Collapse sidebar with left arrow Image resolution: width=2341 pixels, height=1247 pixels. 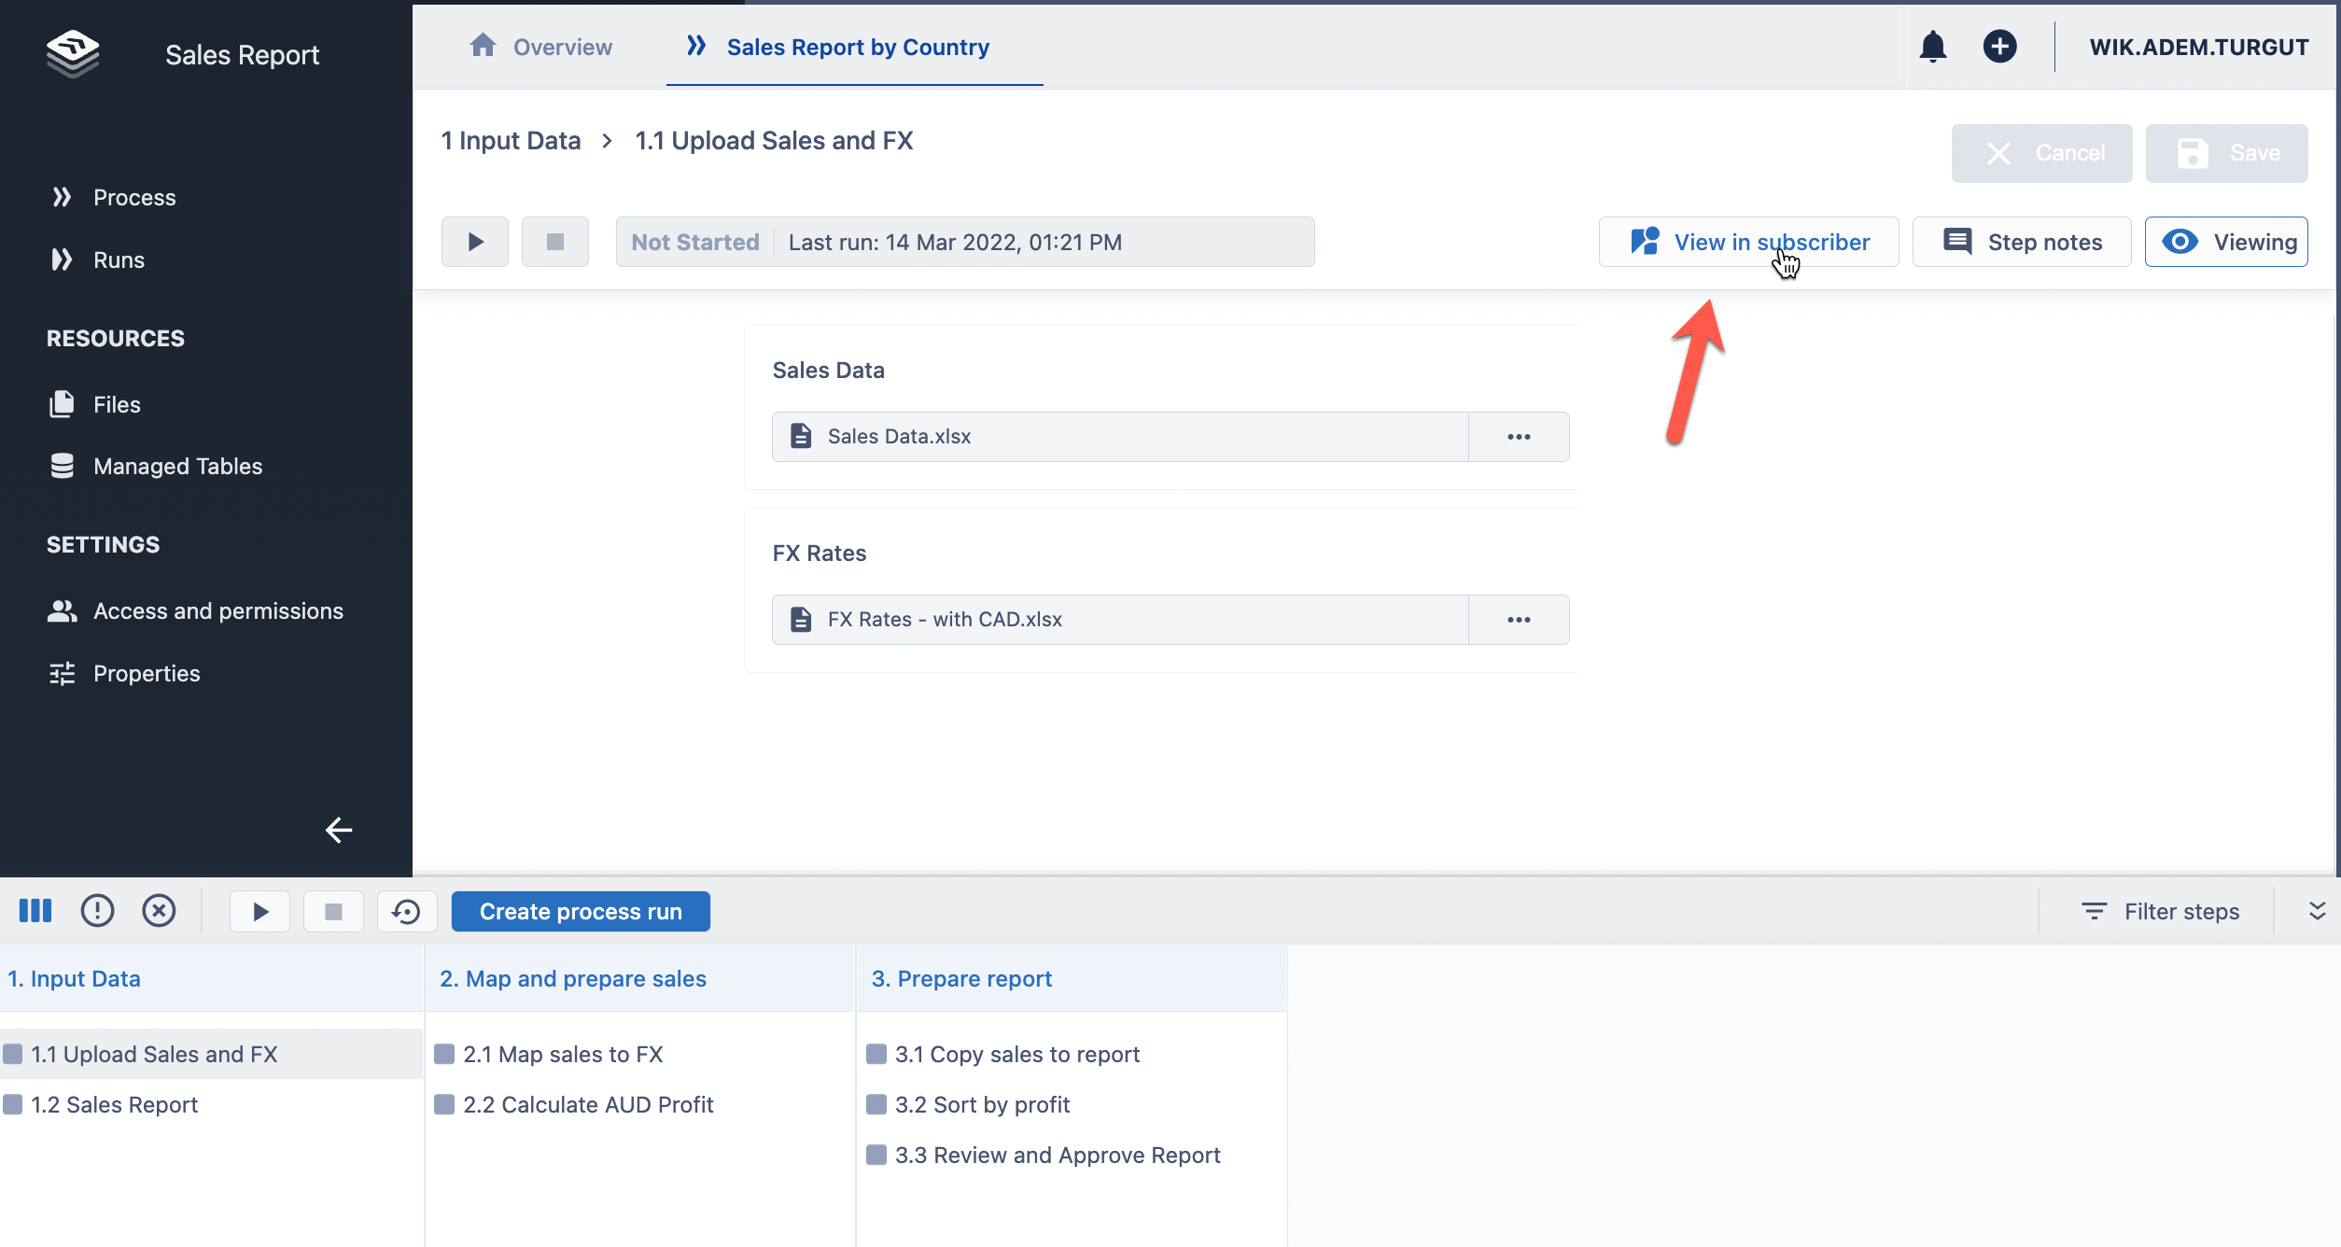click(338, 830)
